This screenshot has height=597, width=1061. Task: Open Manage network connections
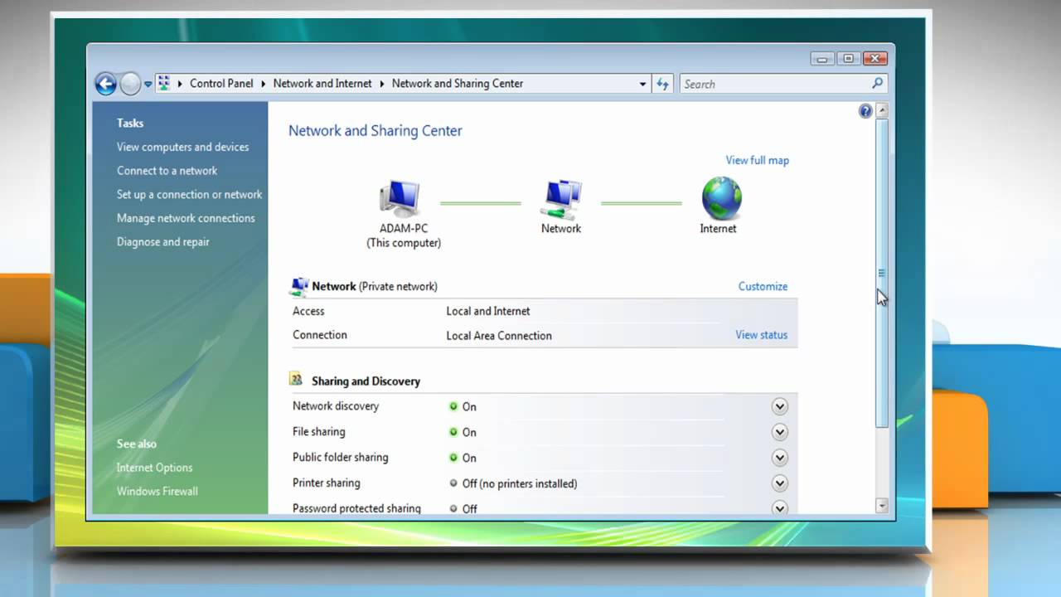click(x=186, y=218)
